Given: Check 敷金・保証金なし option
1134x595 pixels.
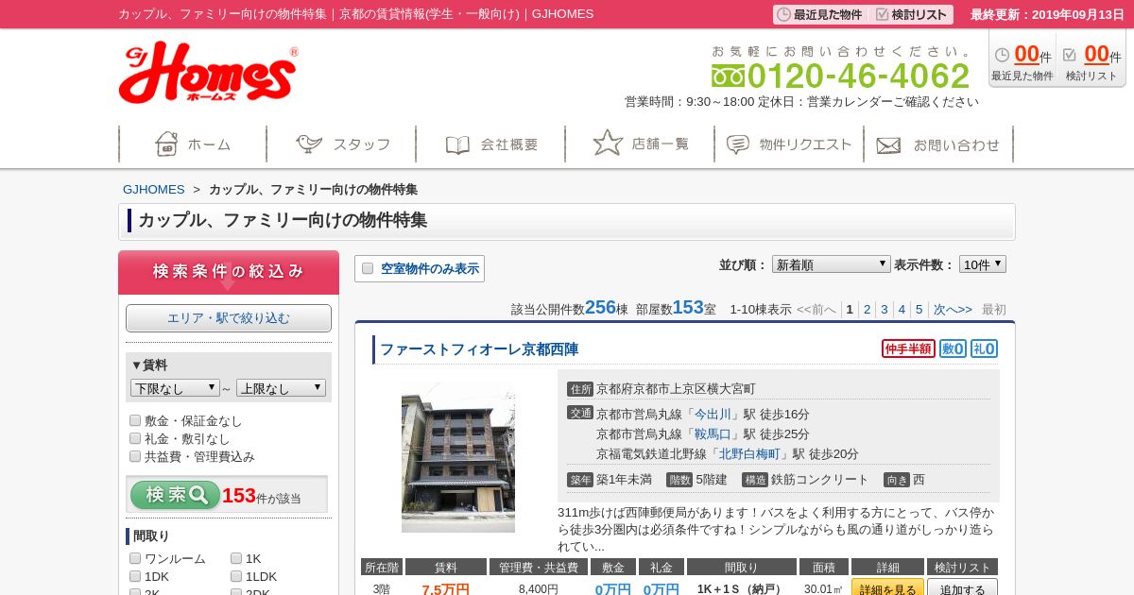Looking at the screenshot, I should tap(135, 420).
